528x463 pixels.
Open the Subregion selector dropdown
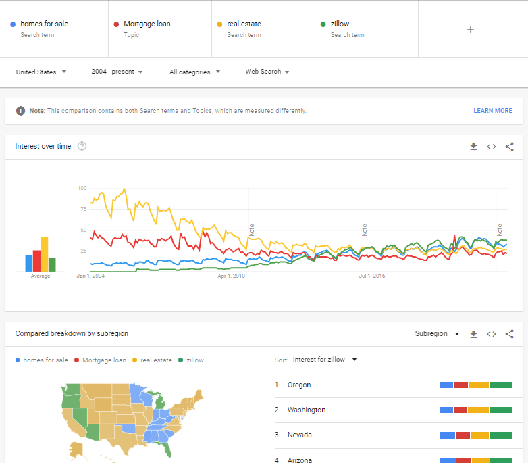coord(437,334)
